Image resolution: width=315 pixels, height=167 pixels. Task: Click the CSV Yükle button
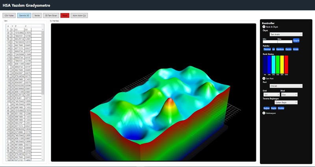[9, 15]
